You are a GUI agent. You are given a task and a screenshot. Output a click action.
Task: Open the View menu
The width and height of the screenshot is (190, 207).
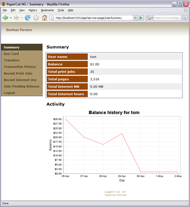click(22, 10)
